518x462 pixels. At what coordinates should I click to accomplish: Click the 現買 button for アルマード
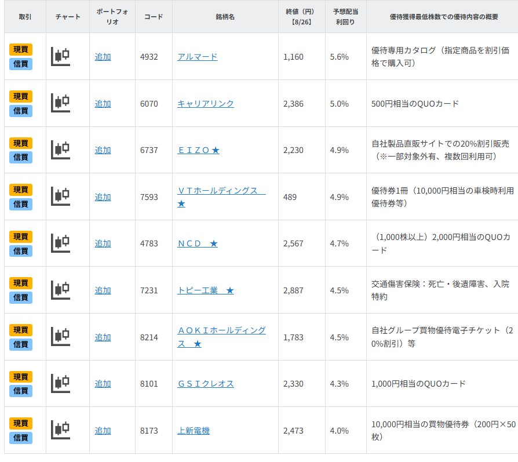click(21, 49)
